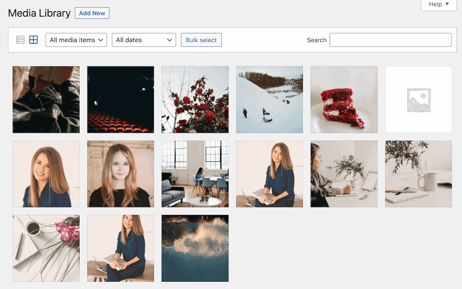Viewport: 462px width, 289px height.
Task: Select the person reading a book image
Action: [46, 100]
